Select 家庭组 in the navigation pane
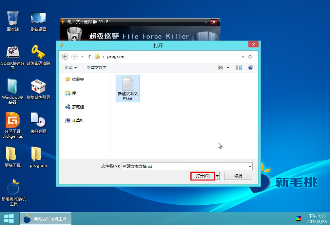Viewport: 330px width, 225px height. pos(75,107)
